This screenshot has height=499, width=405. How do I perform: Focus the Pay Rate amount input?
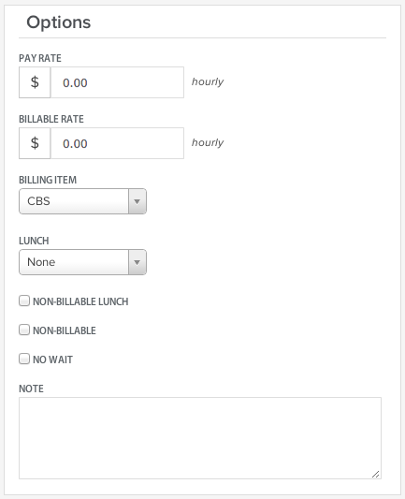117,82
